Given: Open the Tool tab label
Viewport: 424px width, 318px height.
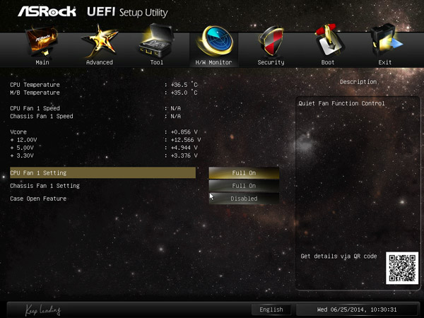Looking at the screenshot, I should [x=157, y=62].
